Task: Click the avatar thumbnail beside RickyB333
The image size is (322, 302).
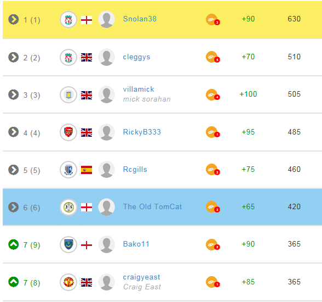Action: tap(106, 132)
